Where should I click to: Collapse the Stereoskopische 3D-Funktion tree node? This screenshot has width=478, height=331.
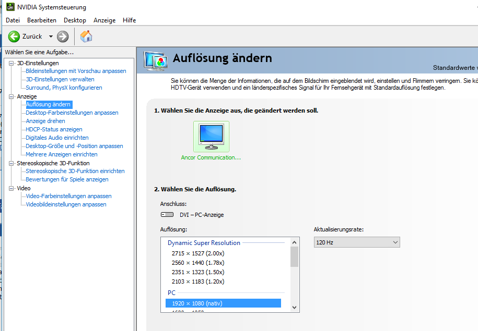(11, 163)
